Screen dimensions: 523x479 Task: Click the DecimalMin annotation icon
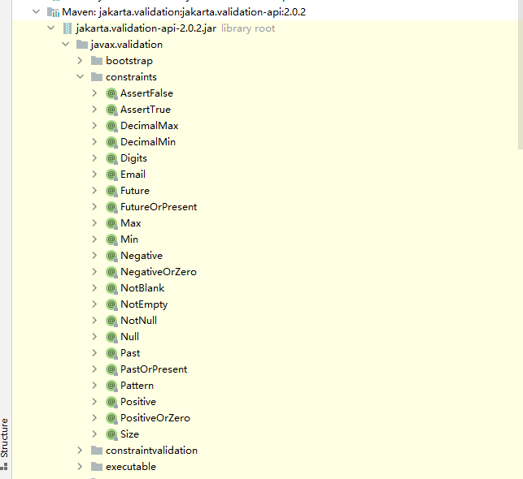(x=111, y=142)
